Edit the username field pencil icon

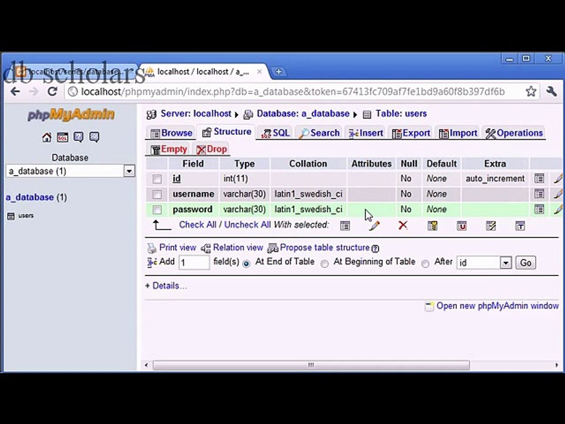[559, 194]
